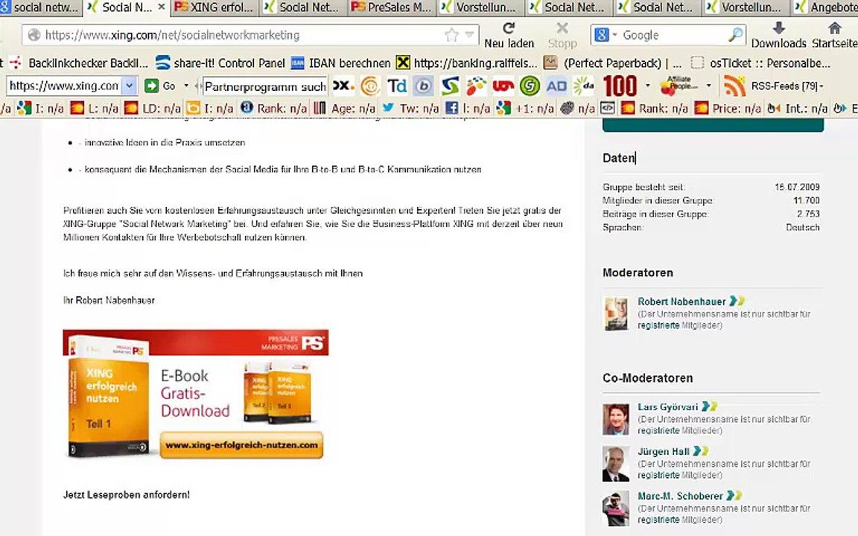Click the Neu laden reload button
The width and height of the screenshot is (858, 536).
[x=509, y=35]
